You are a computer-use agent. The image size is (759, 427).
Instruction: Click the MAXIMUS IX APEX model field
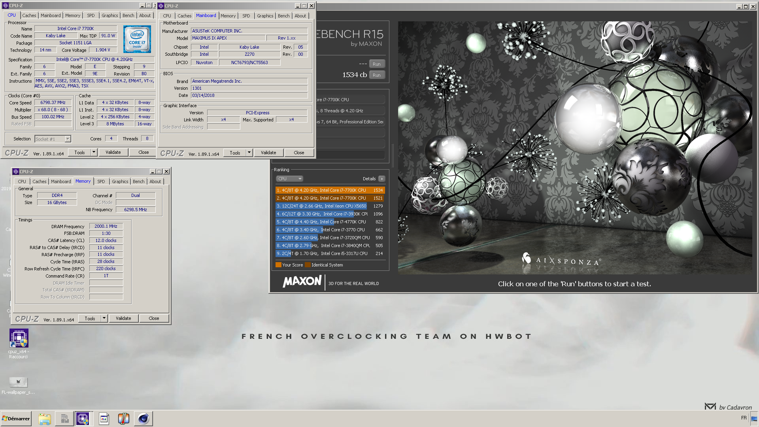(228, 38)
